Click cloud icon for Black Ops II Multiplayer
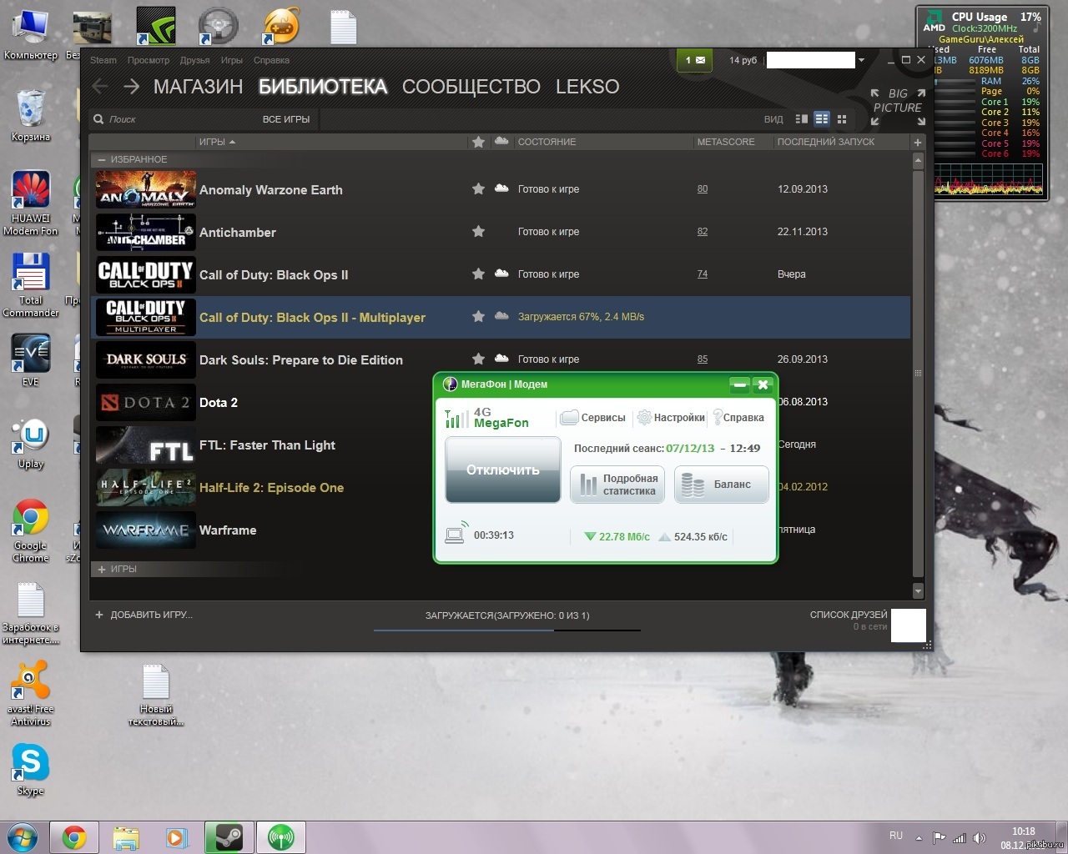1068x854 pixels. (501, 316)
